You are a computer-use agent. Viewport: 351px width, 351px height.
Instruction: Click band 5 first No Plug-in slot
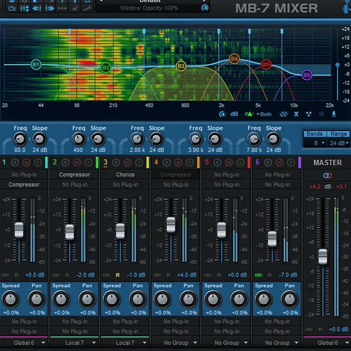227,175
